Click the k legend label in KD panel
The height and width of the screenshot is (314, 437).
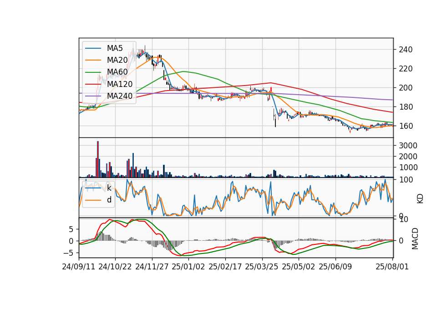tap(109, 188)
